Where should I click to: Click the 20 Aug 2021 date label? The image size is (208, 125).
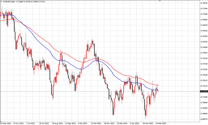click(58, 123)
